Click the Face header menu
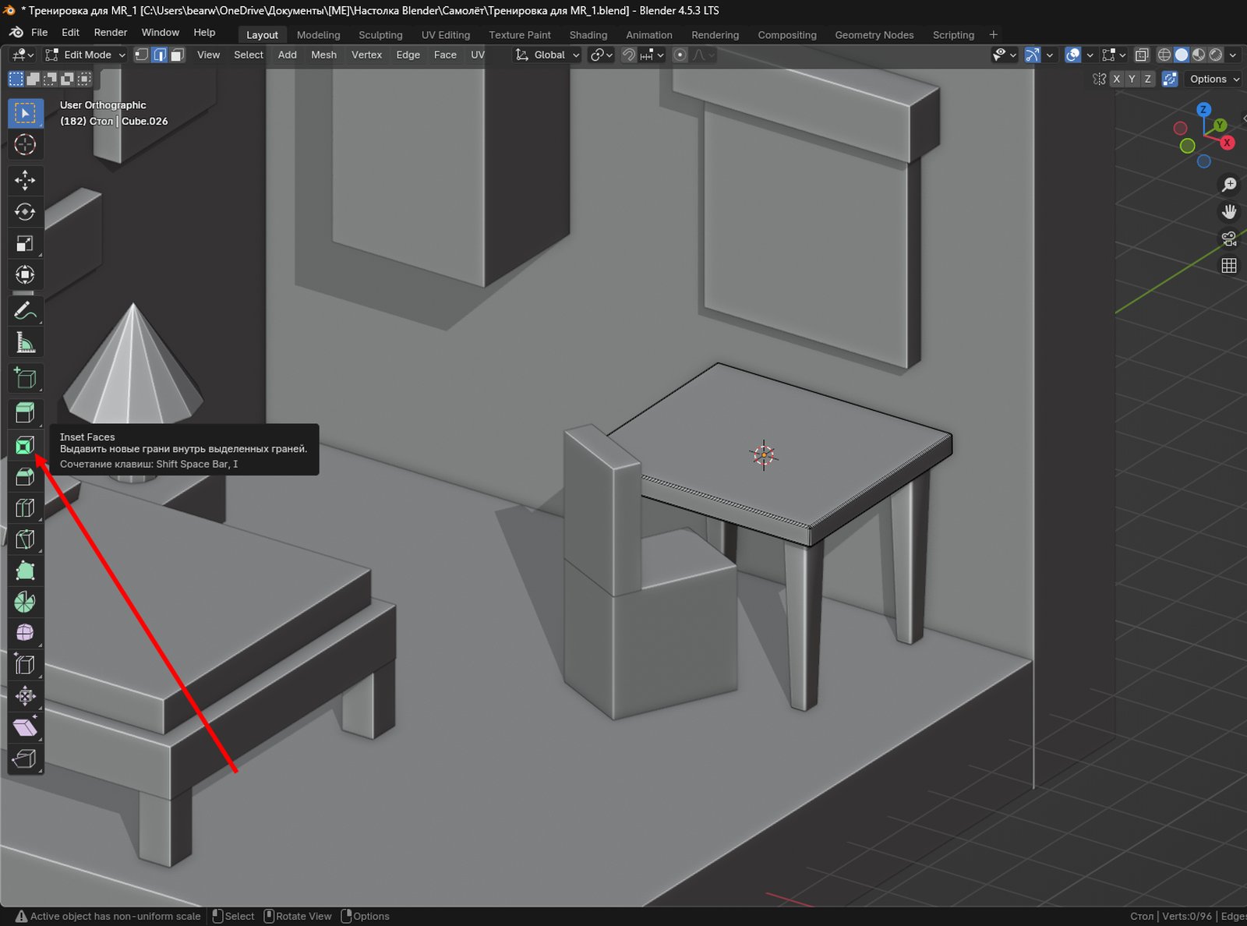The width and height of the screenshot is (1247, 926). coord(445,55)
